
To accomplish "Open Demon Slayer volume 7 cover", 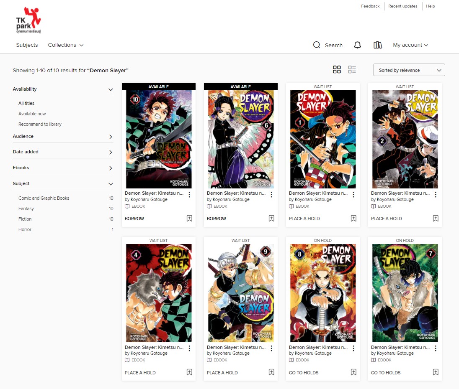I will click(x=405, y=293).
